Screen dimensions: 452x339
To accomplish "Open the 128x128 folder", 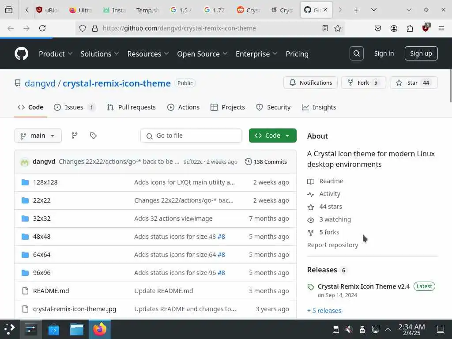I will (x=45, y=182).
